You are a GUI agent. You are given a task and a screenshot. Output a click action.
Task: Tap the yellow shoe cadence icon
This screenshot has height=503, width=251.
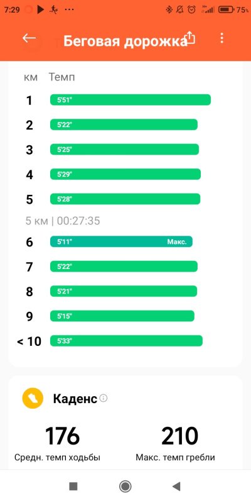point(33,398)
